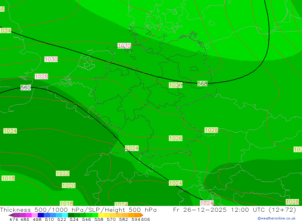The image size is (302, 221).
Task: Click the 1020 isobar label
Action: point(69,185)
